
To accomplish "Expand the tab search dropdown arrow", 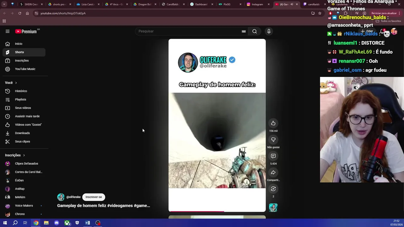I will click(4, 4).
